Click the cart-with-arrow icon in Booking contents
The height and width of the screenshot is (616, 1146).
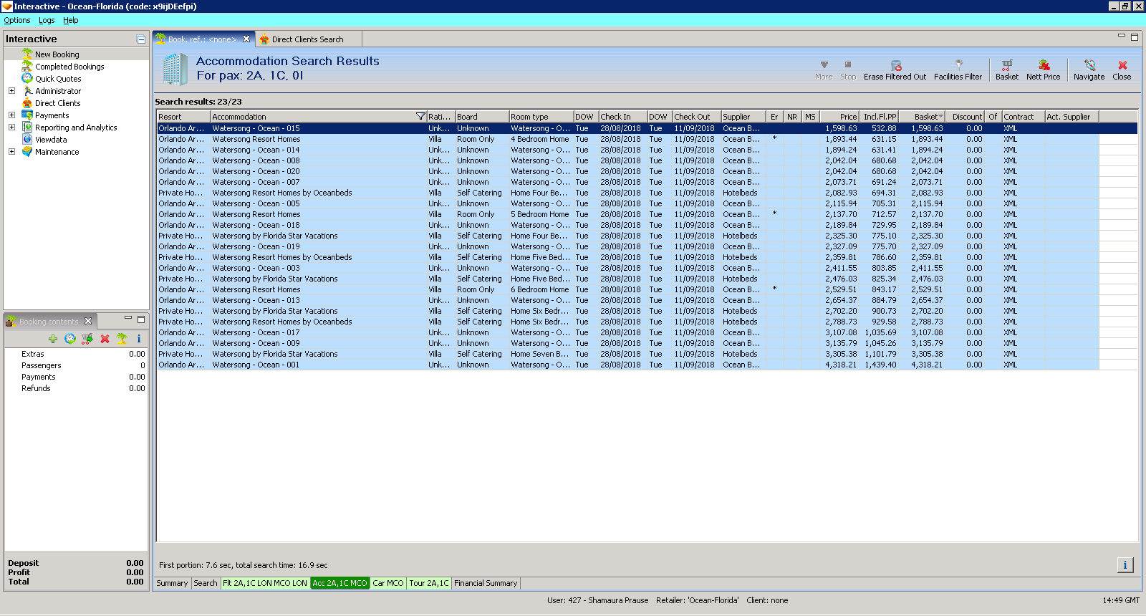(87, 339)
